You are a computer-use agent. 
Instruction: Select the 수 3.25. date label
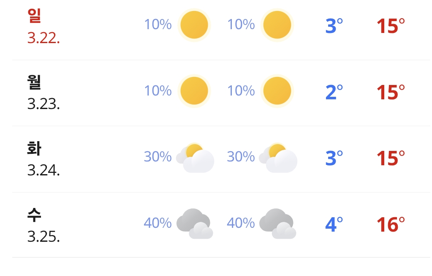[43, 225]
